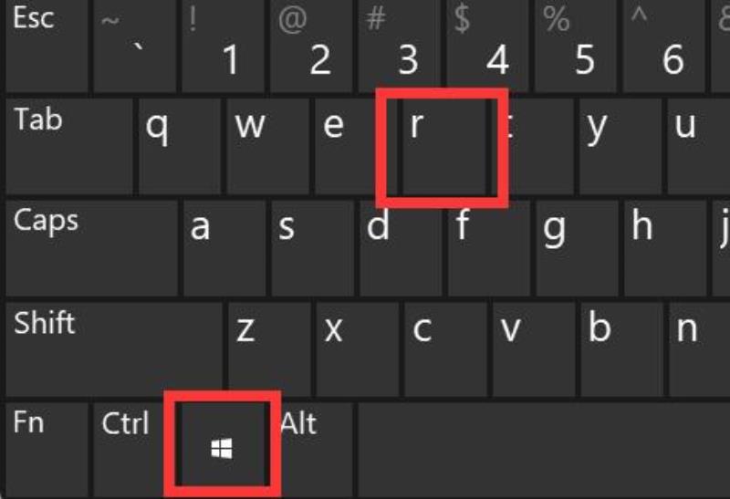Click the space bar
The width and height of the screenshot is (730, 499).
point(544,451)
